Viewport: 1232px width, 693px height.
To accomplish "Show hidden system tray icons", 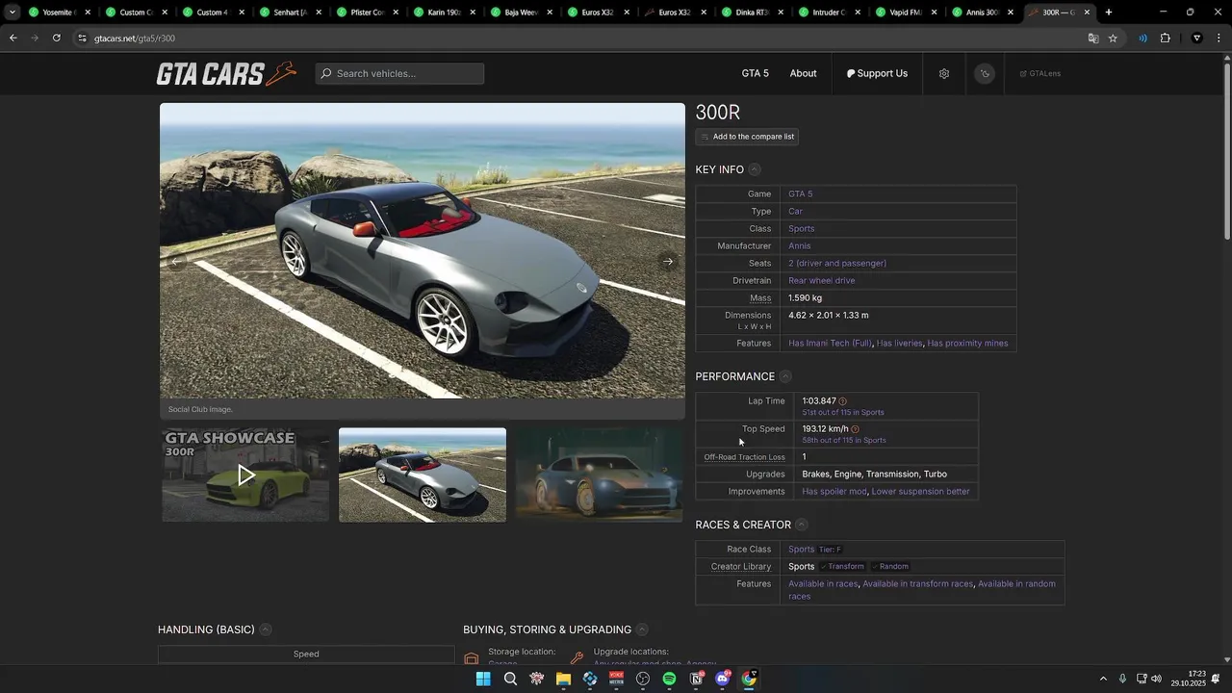I will coord(1103,679).
